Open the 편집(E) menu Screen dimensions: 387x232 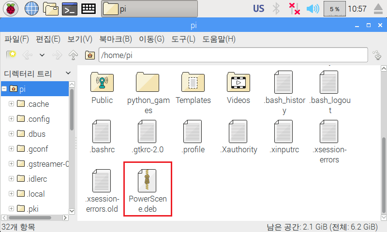coord(48,39)
